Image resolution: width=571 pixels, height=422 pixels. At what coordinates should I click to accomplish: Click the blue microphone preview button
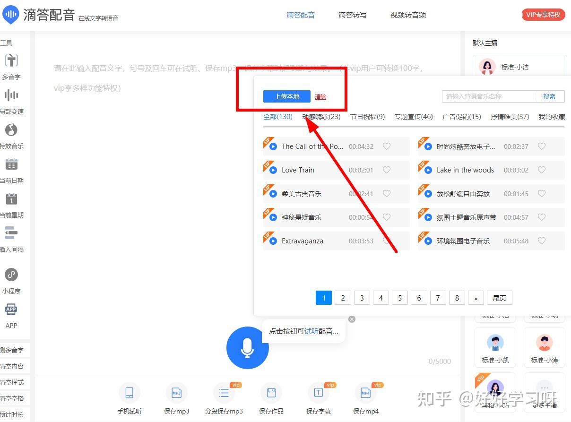(248, 348)
